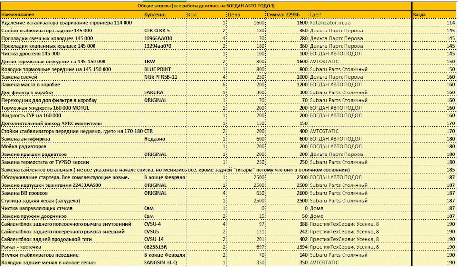Select sum '1394' in the Рычаг - косточка row
The image size is (458, 267).
pos(287,247)
